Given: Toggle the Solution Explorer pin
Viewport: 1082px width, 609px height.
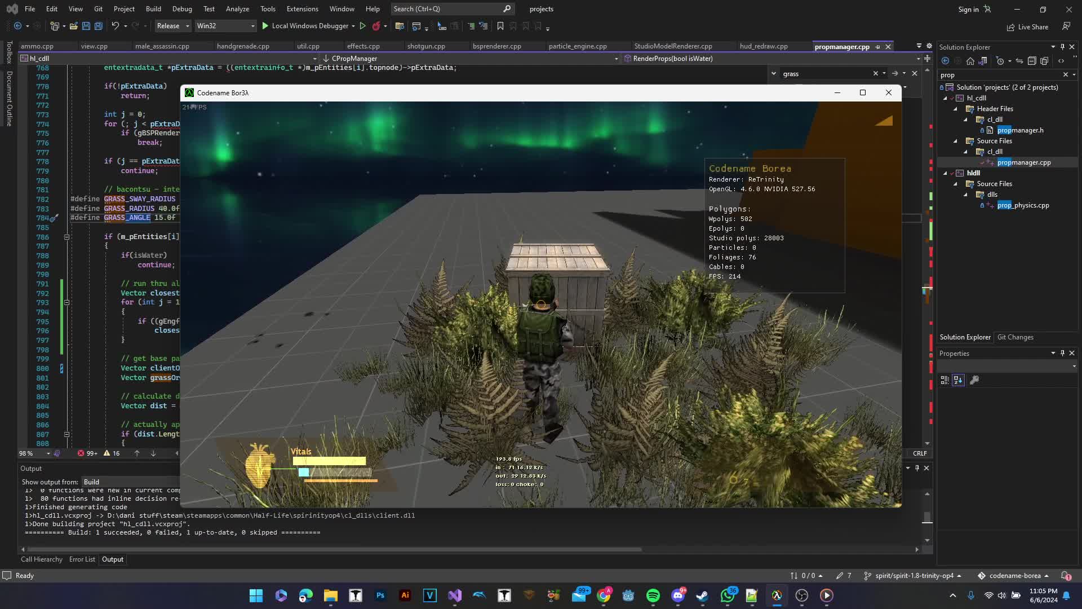Looking at the screenshot, I should (x=1062, y=47).
